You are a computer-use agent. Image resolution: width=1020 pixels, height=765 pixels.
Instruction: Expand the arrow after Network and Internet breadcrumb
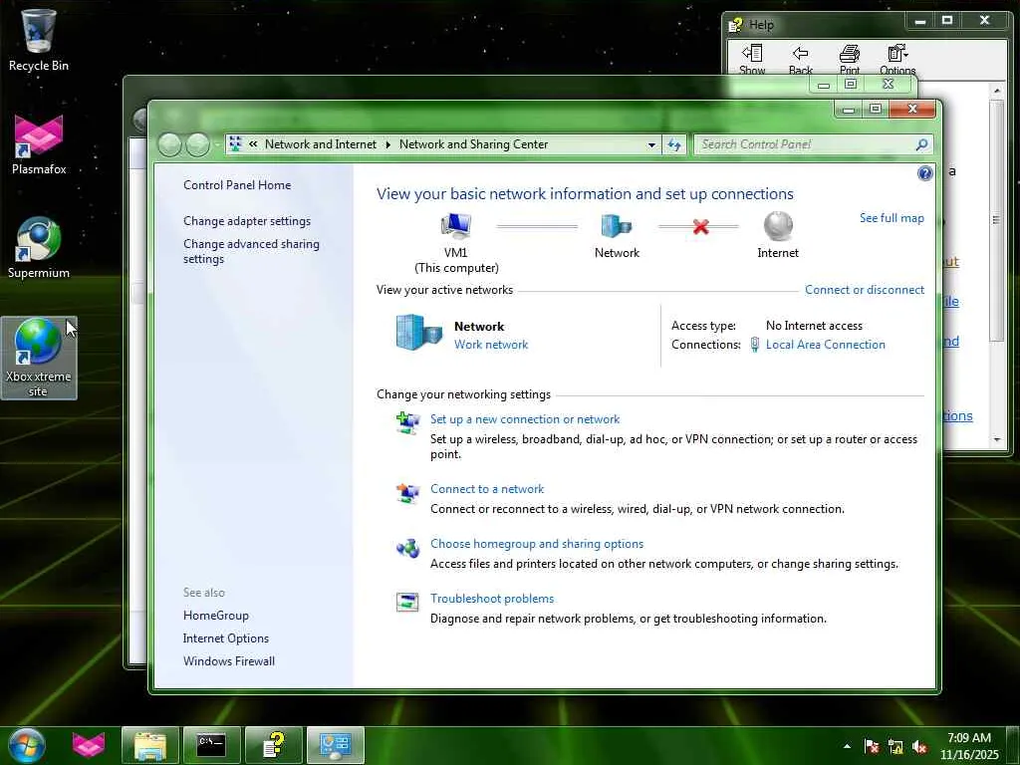click(x=387, y=144)
